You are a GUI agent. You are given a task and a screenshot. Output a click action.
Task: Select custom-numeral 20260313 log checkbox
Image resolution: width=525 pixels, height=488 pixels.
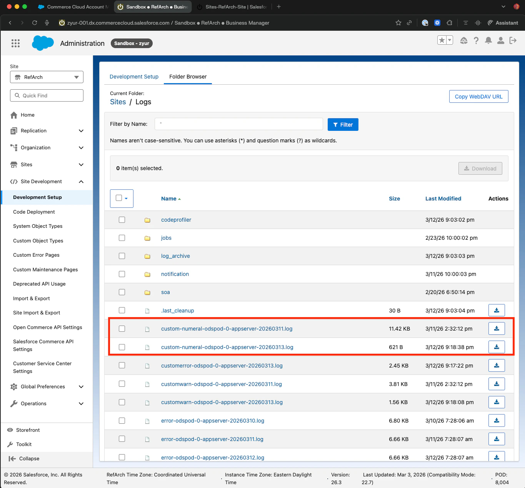point(122,347)
